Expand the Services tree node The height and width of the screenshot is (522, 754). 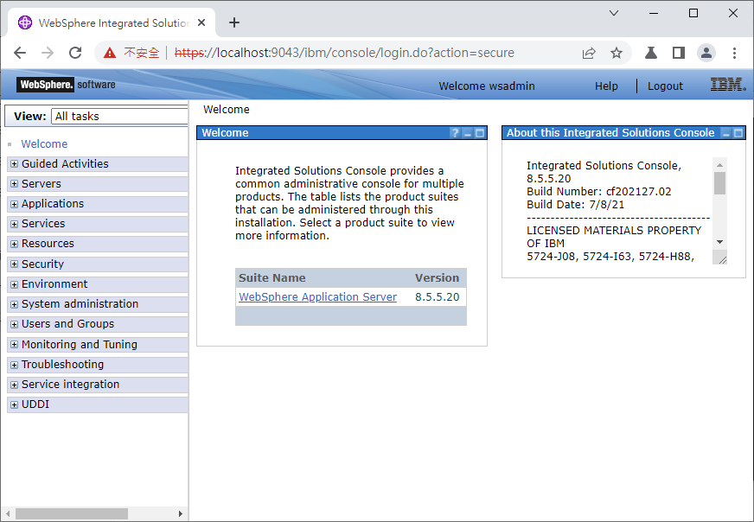15,224
